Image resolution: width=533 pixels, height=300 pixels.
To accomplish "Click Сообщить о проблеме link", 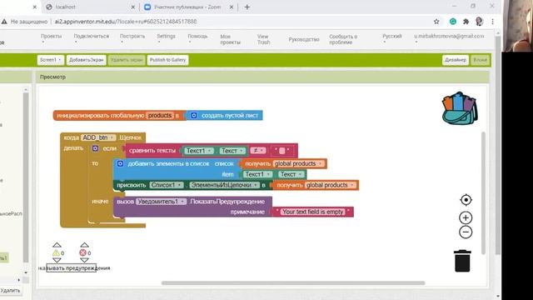I will coord(343,39).
